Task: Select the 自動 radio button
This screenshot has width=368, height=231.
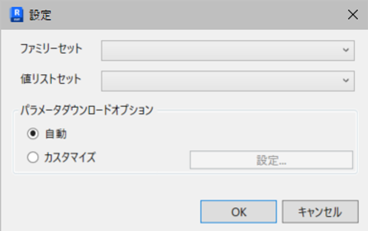Action: point(32,134)
